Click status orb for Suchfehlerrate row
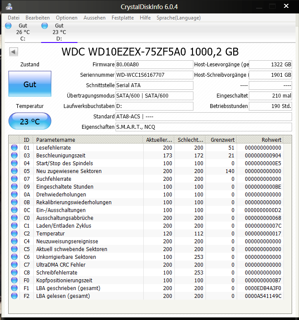The image size is (299, 320). coord(14,179)
